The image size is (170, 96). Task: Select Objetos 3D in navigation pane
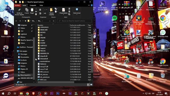click(x=24, y=69)
